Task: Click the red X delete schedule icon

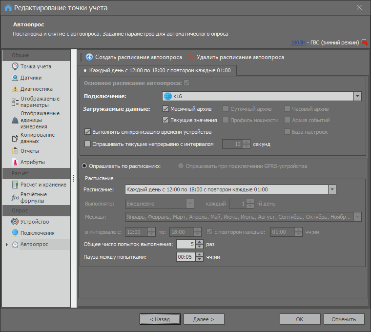Action: [191, 57]
